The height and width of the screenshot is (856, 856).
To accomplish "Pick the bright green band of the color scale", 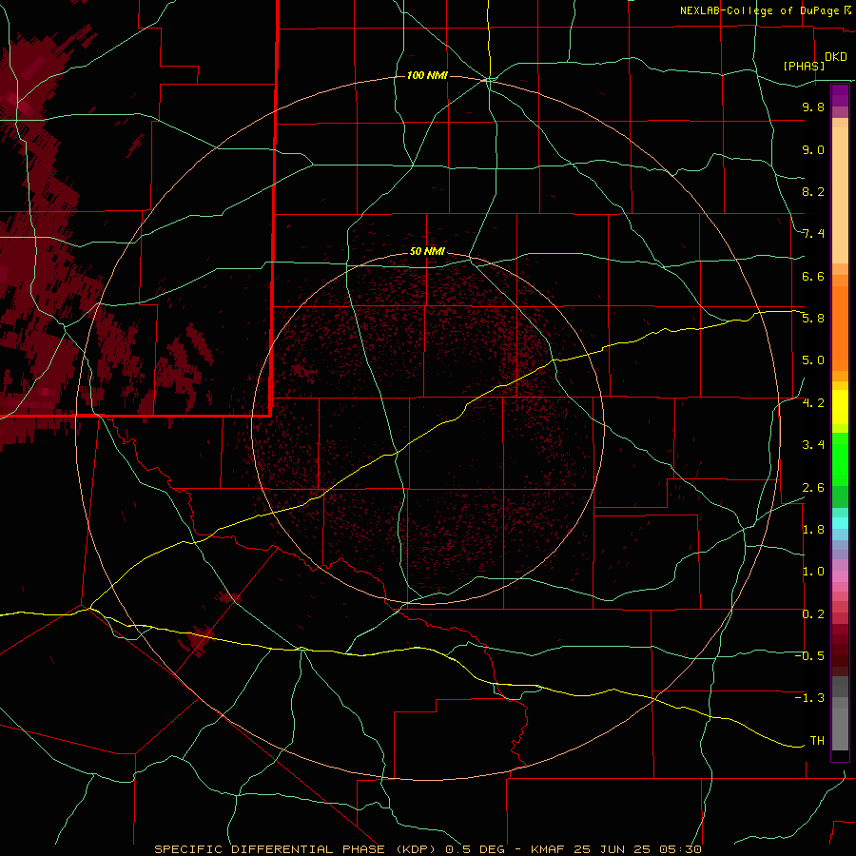I will (840, 458).
